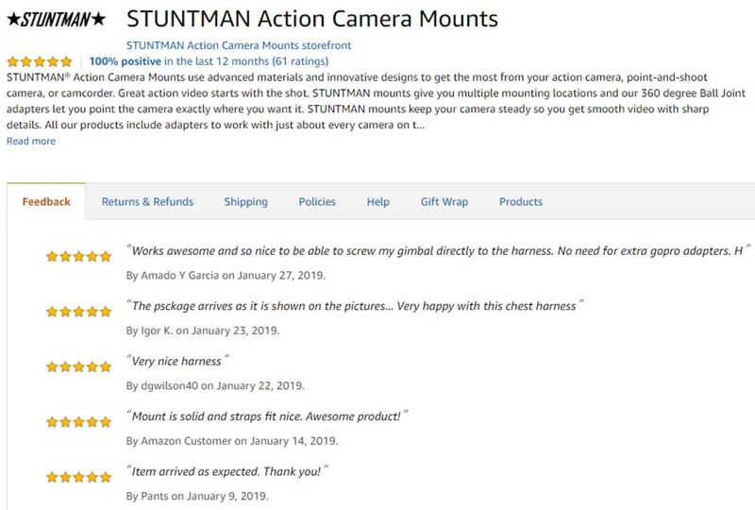Click the "Very nice harness" review text

coord(177,361)
